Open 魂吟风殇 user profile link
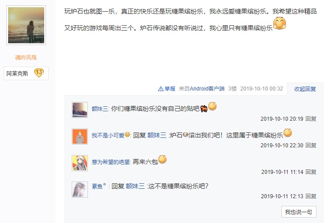 click(26, 58)
